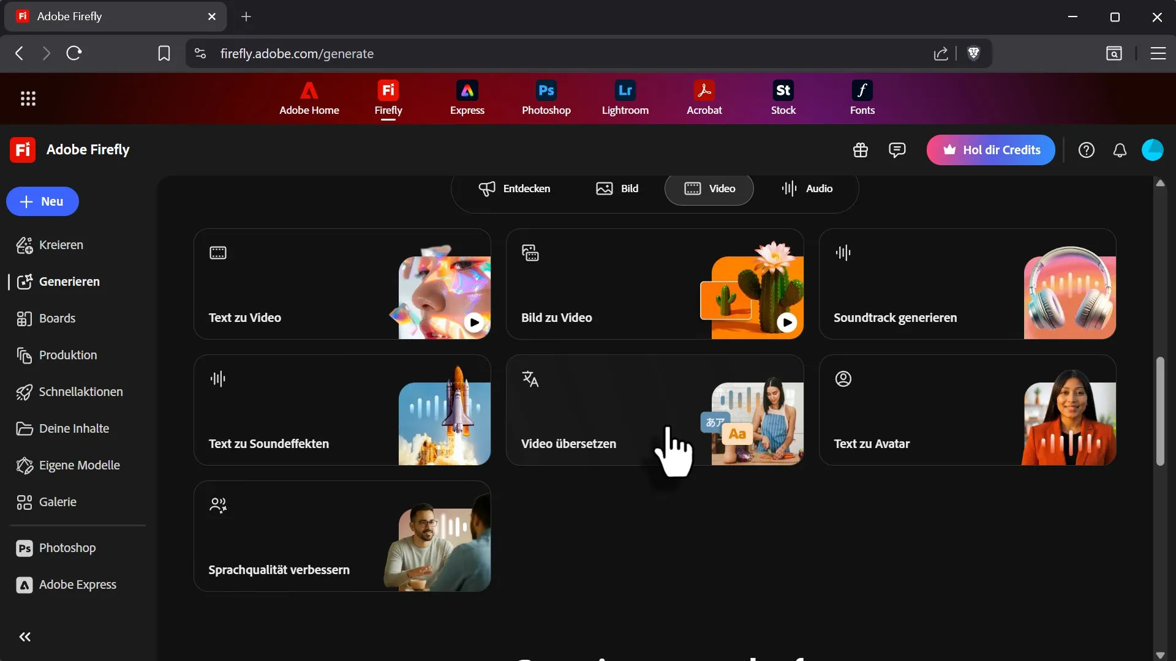The width and height of the screenshot is (1176, 661).
Task: Click the Hol dir Credits button
Action: [990, 150]
